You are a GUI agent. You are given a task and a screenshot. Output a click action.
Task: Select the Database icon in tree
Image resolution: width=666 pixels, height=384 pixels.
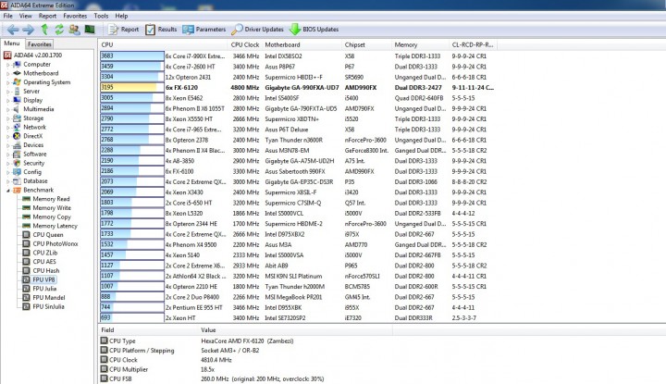point(17,181)
